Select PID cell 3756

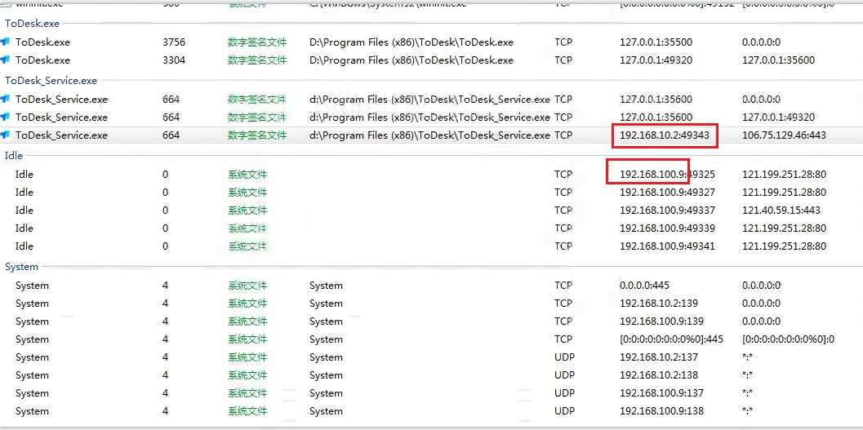tap(174, 42)
